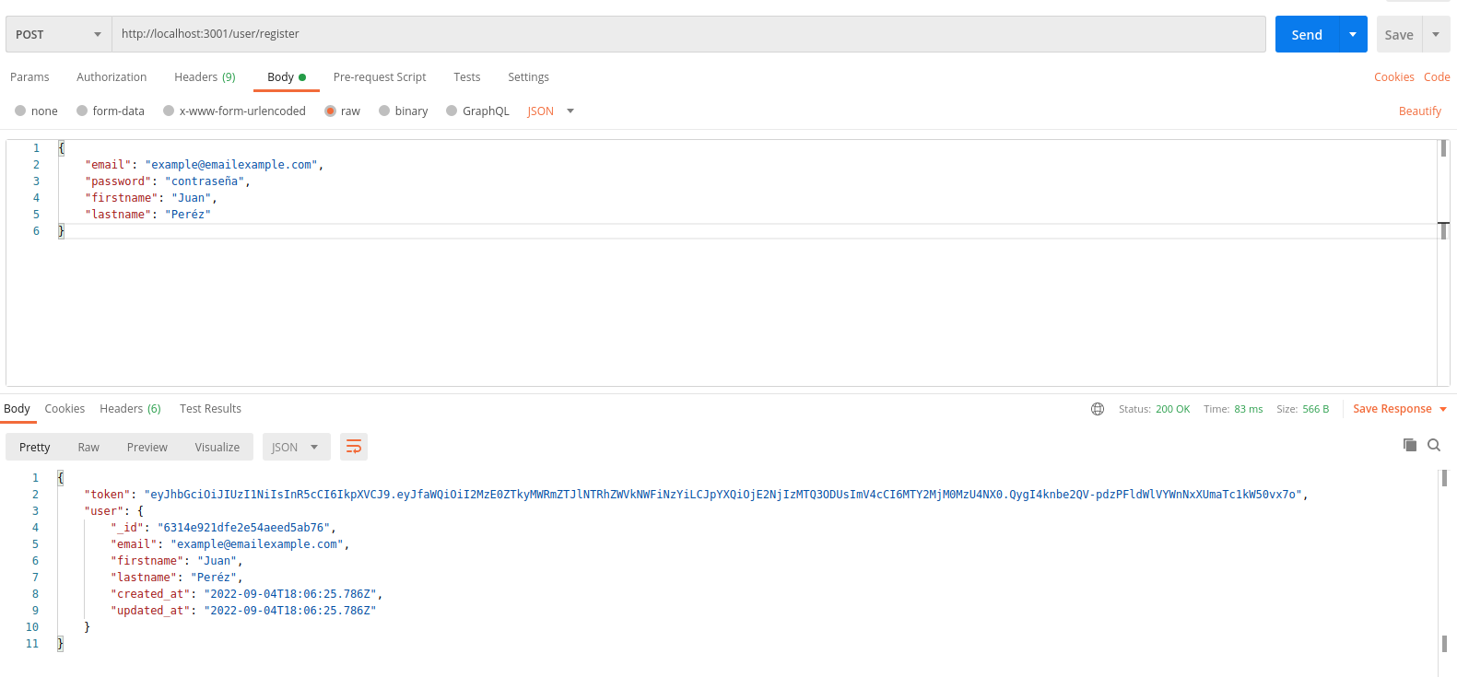Click the wrap lines icon in response toolbar
Screen dimensions: 1457x677
click(353, 448)
